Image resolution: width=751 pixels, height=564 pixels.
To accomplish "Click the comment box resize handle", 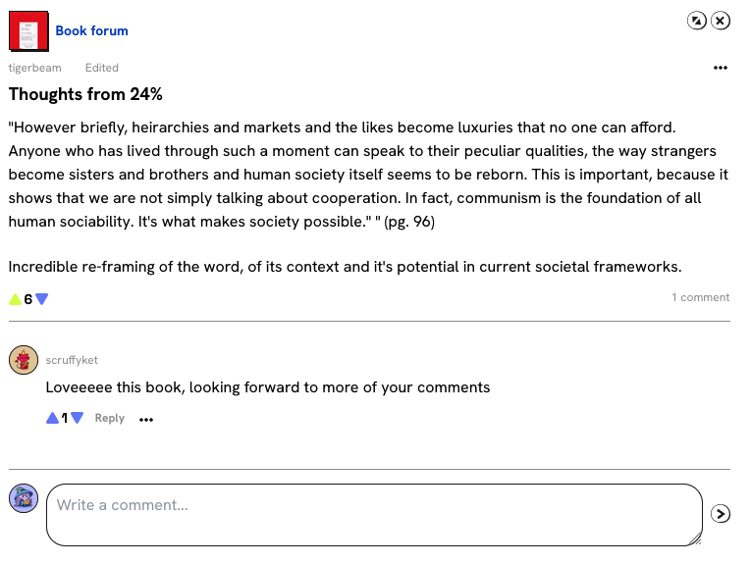I will pos(696,538).
